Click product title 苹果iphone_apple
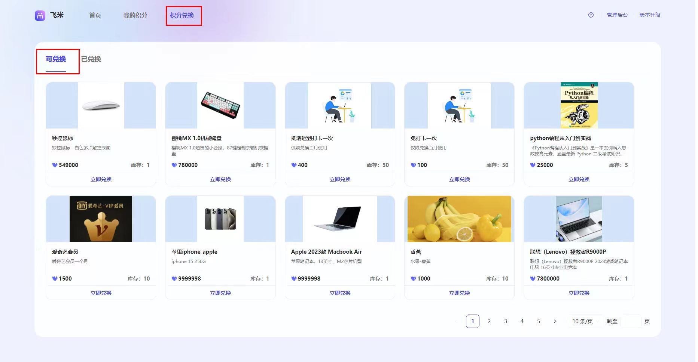 pos(194,252)
